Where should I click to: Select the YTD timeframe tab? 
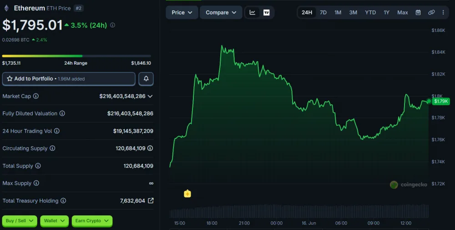pos(370,12)
